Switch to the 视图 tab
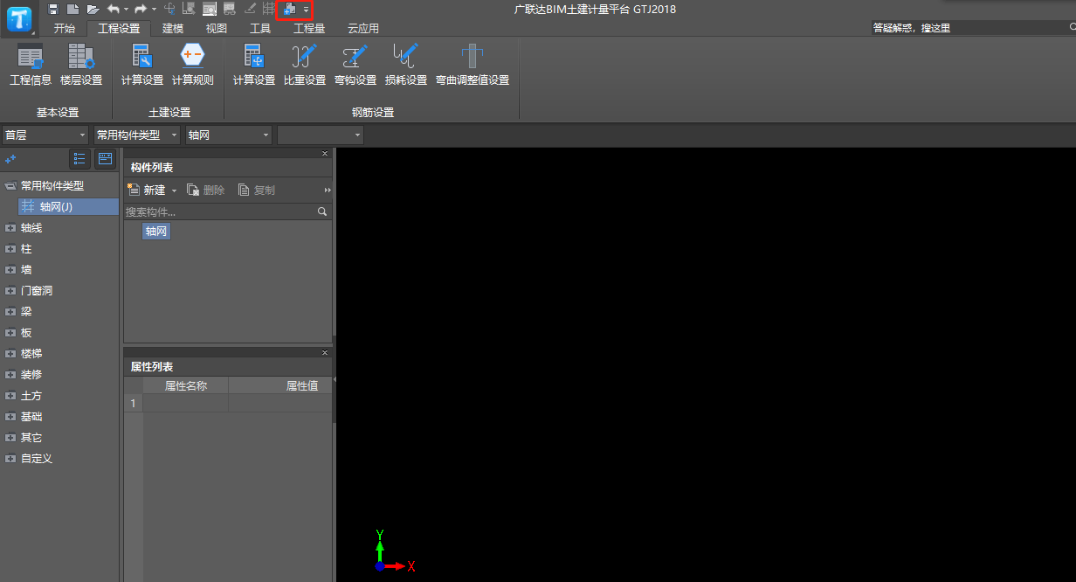The height and width of the screenshot is (582, 1076). (217, 28)
